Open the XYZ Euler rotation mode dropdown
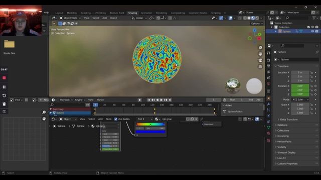This screenshot has width=321, height=180. pyautogui.click(x=300, y=99)
